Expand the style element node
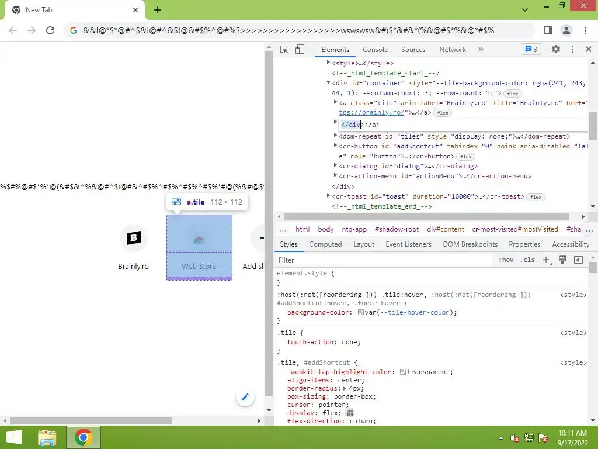This screenshot has height=449, width=598. pyautogui.click(x=328, y=62)
